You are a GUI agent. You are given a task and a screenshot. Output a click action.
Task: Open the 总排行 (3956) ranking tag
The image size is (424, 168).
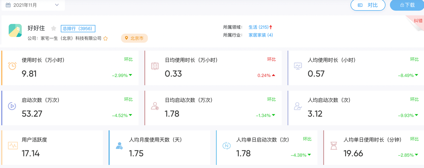[78, 29]
